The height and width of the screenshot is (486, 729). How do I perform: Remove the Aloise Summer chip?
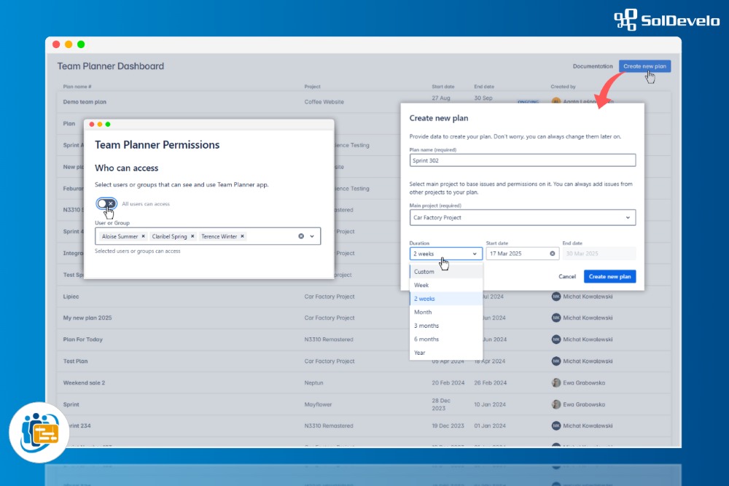coord(143,236)
